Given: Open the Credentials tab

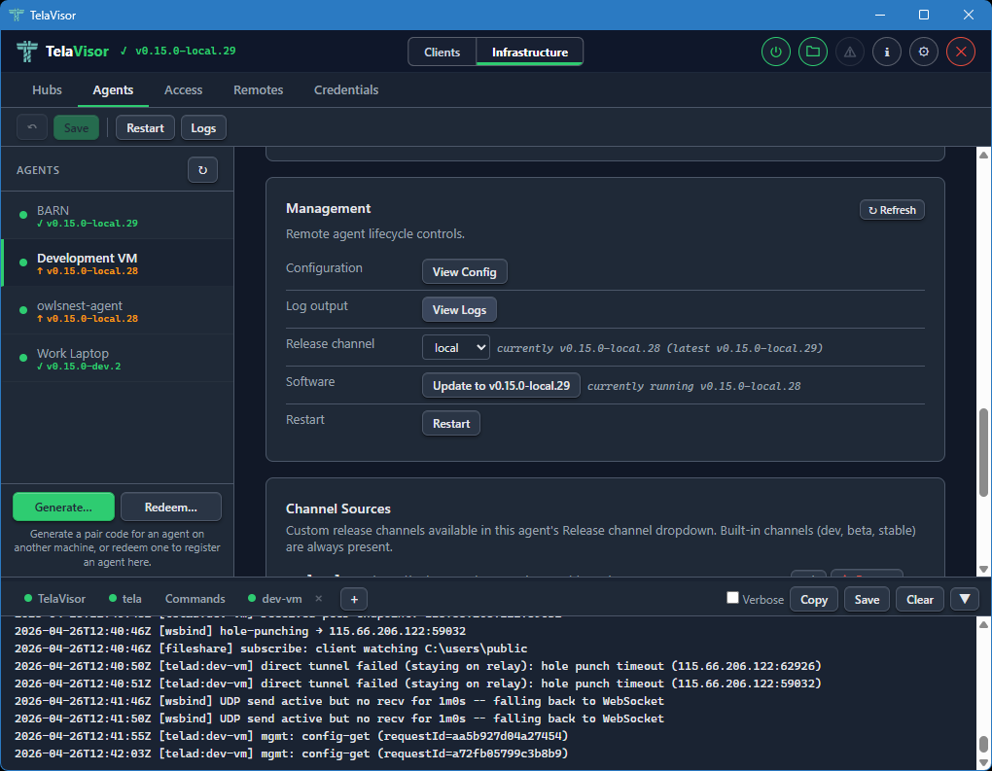Looking at the screenshot, I should 346,89.
